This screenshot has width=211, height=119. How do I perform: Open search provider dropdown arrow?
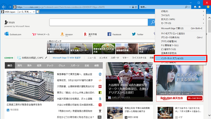tap(189, 7)
